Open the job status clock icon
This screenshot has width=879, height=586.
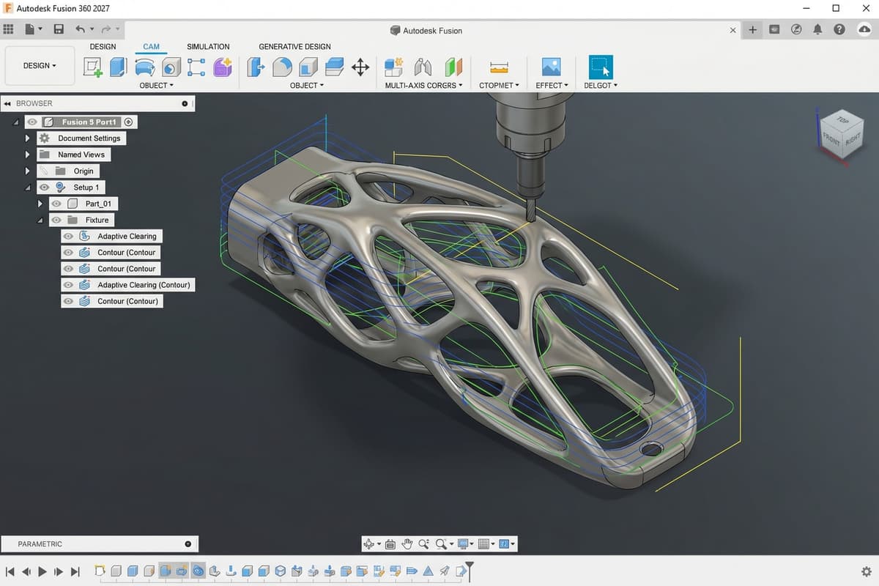796,29
